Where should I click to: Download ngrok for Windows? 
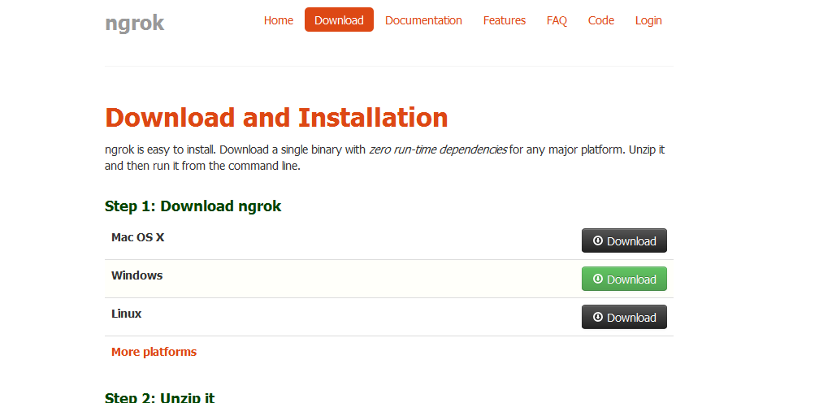[x=624, y=279]
